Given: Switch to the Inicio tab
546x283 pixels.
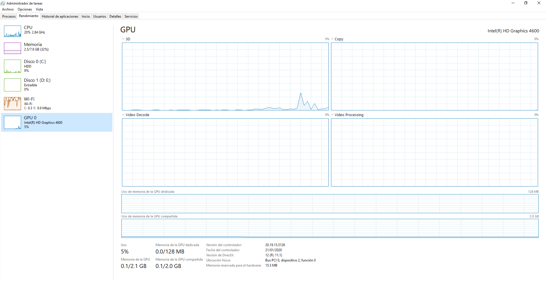Looking at the screenshot, I should click(86, 16).
